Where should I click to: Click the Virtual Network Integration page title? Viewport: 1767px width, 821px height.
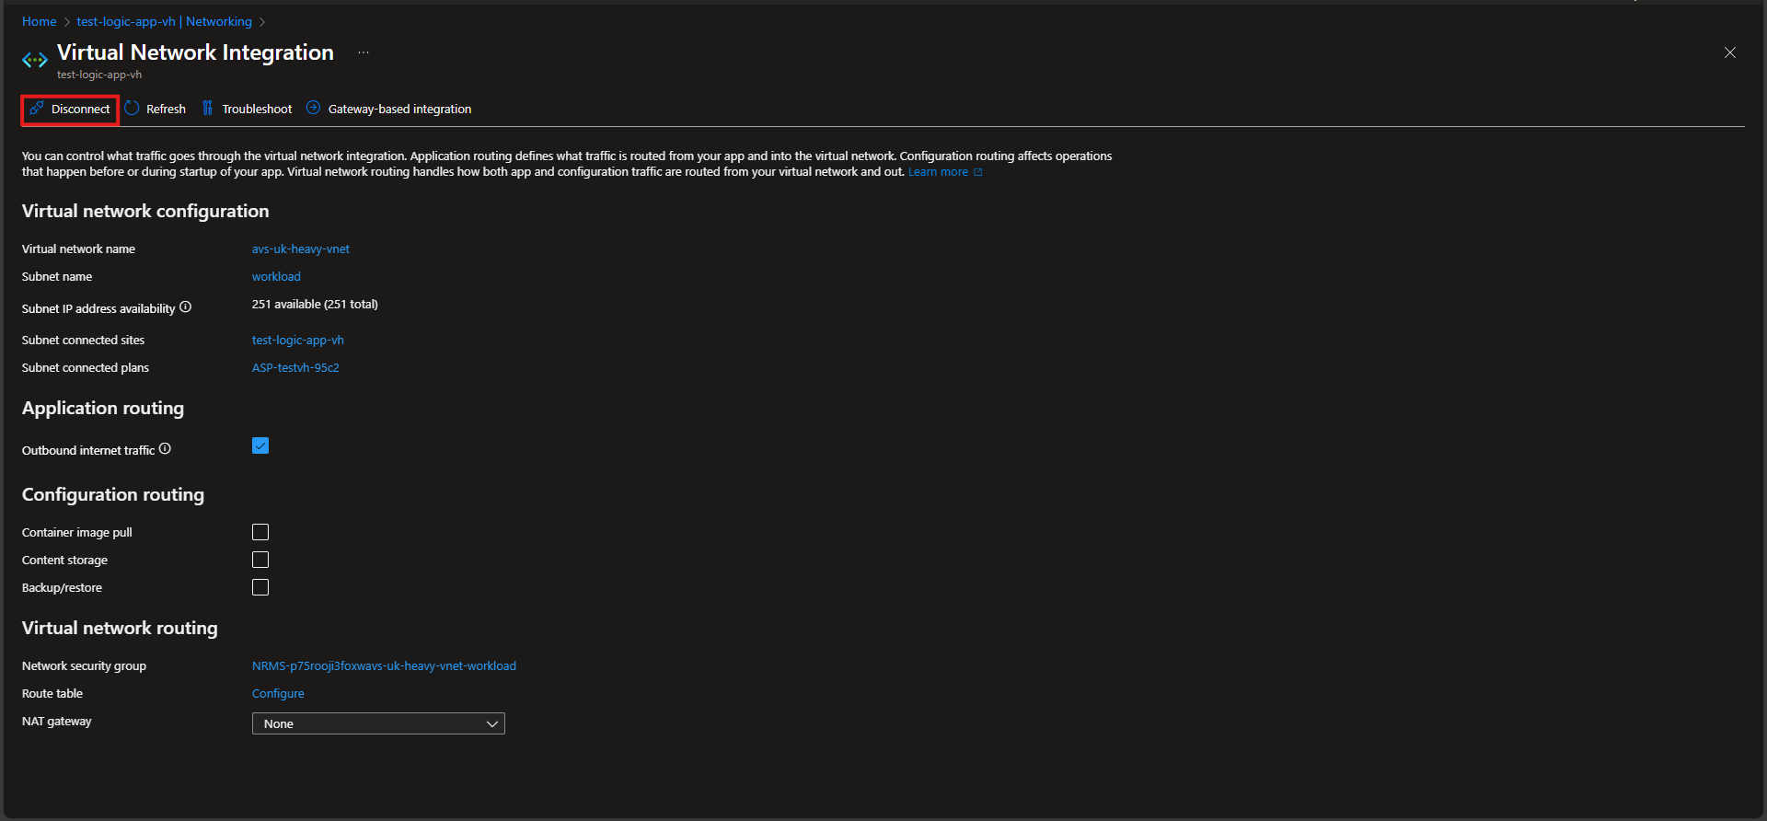tap(195, 53)
